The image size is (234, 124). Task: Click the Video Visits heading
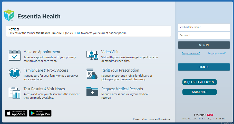tap(111, 52)
